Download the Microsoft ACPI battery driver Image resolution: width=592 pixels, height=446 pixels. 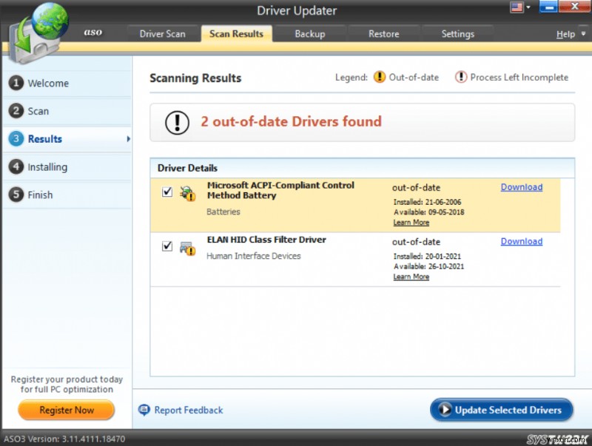(522, 187)
